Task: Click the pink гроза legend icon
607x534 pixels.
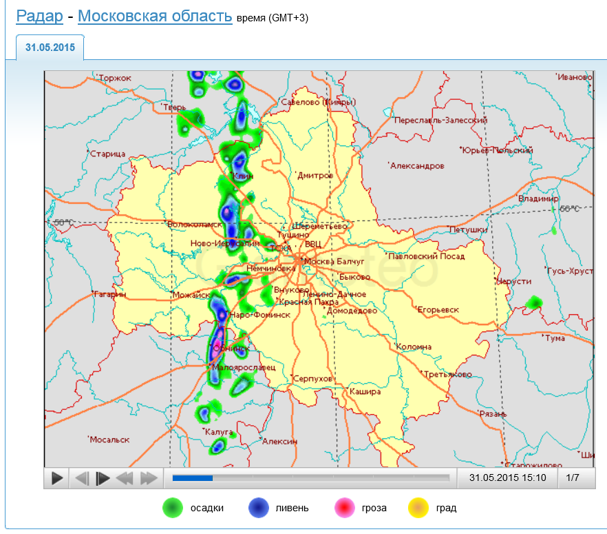Action: 343,509
